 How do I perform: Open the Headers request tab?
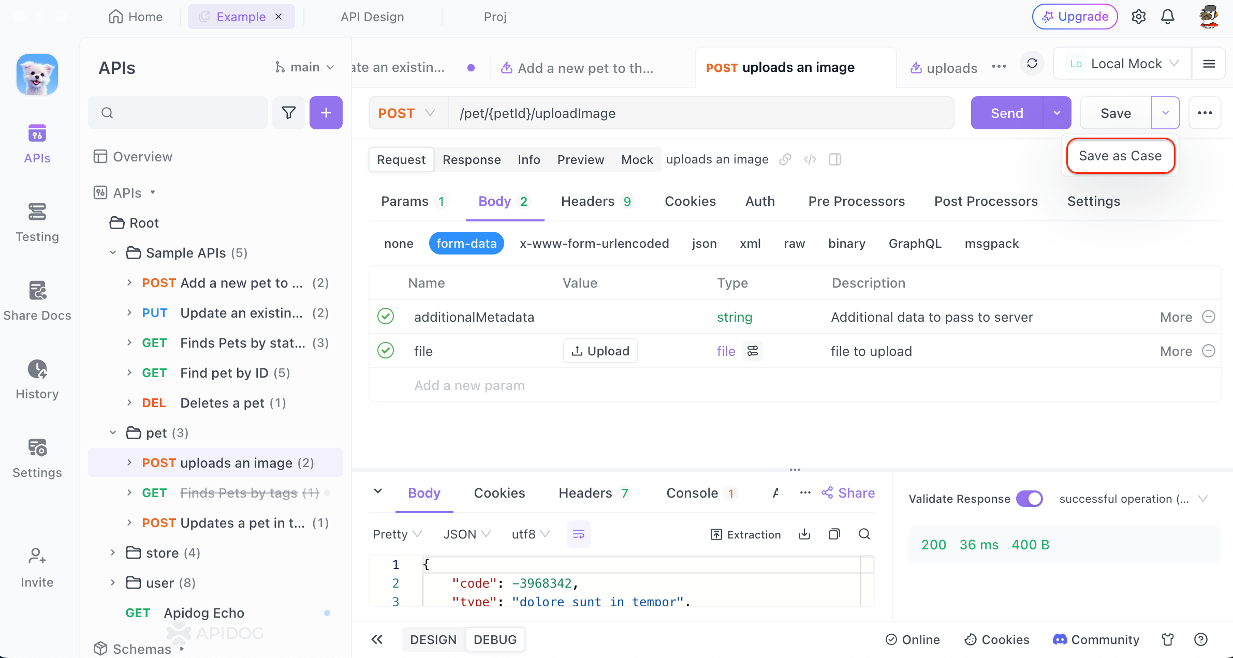pos(596,201)
